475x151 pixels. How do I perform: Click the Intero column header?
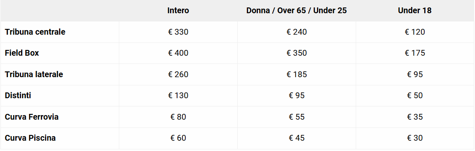tap(178, 11)
